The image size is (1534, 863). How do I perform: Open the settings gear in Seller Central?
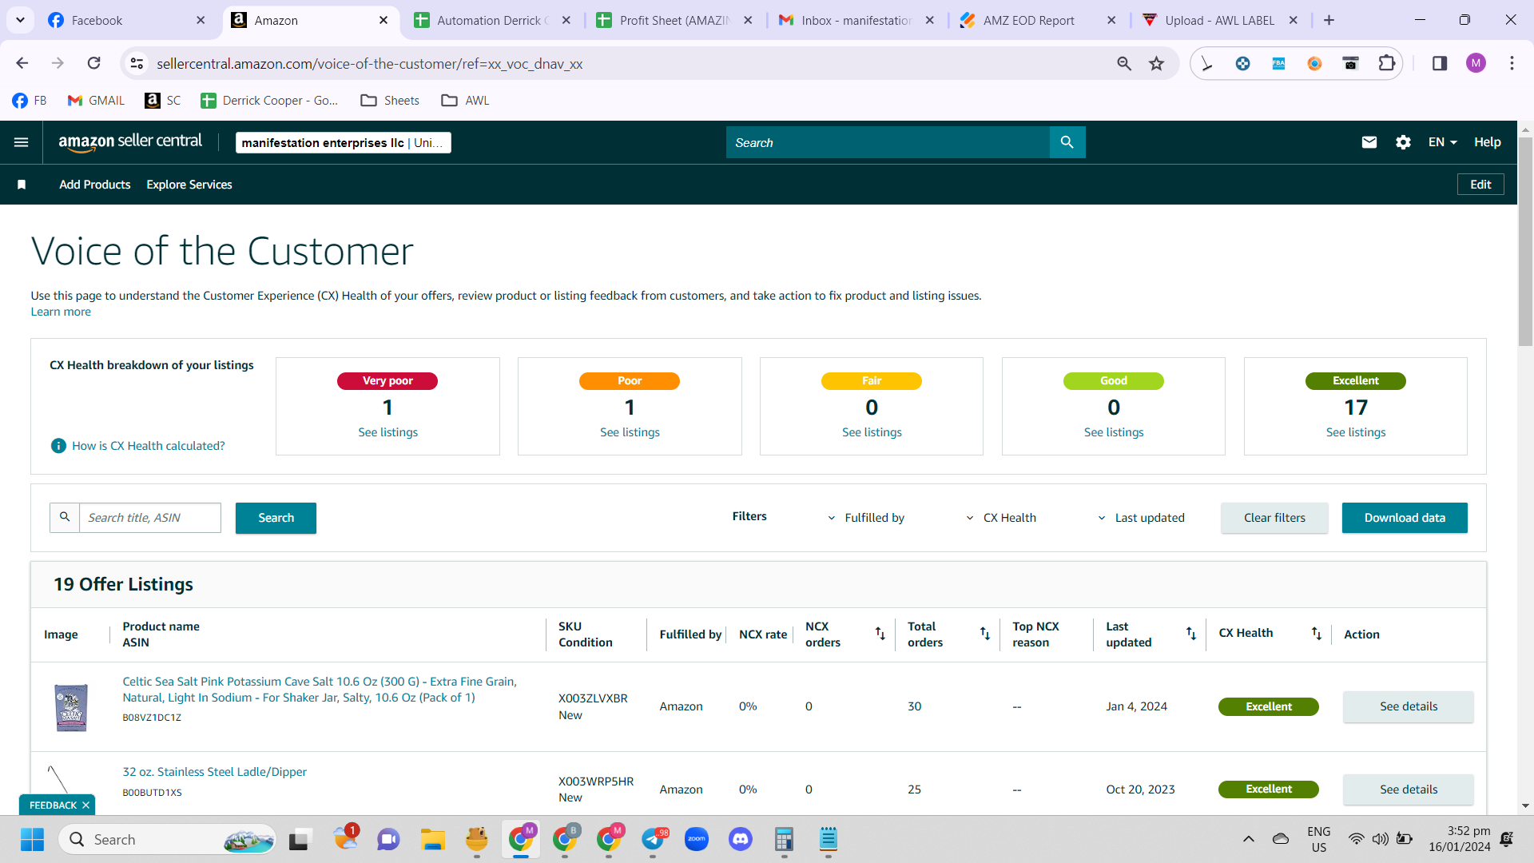tap(1403, 142)
